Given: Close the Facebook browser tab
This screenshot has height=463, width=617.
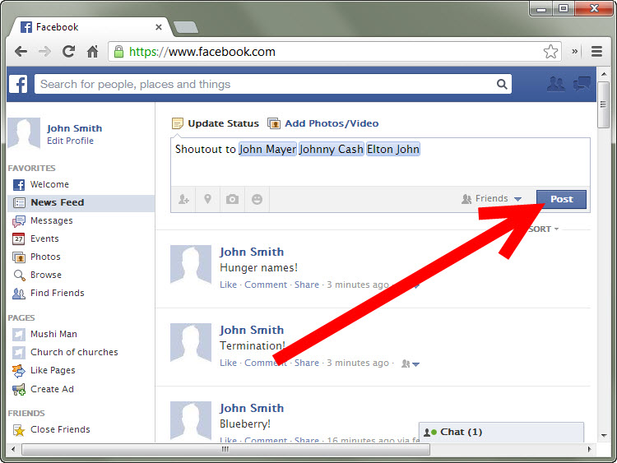Looking at the screenshot, I should [159, 27].
